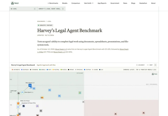Select the rightmost Anthropic marker

[144, 113]
